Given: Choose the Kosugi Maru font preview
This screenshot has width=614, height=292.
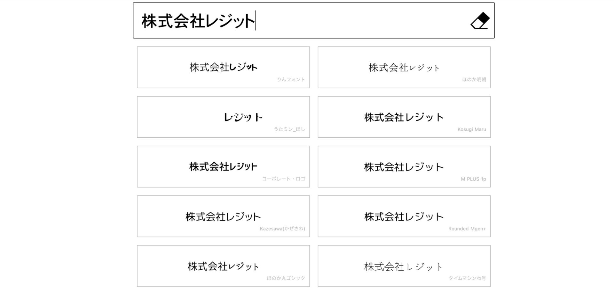Looking at the screenshot, I should 404,117.
